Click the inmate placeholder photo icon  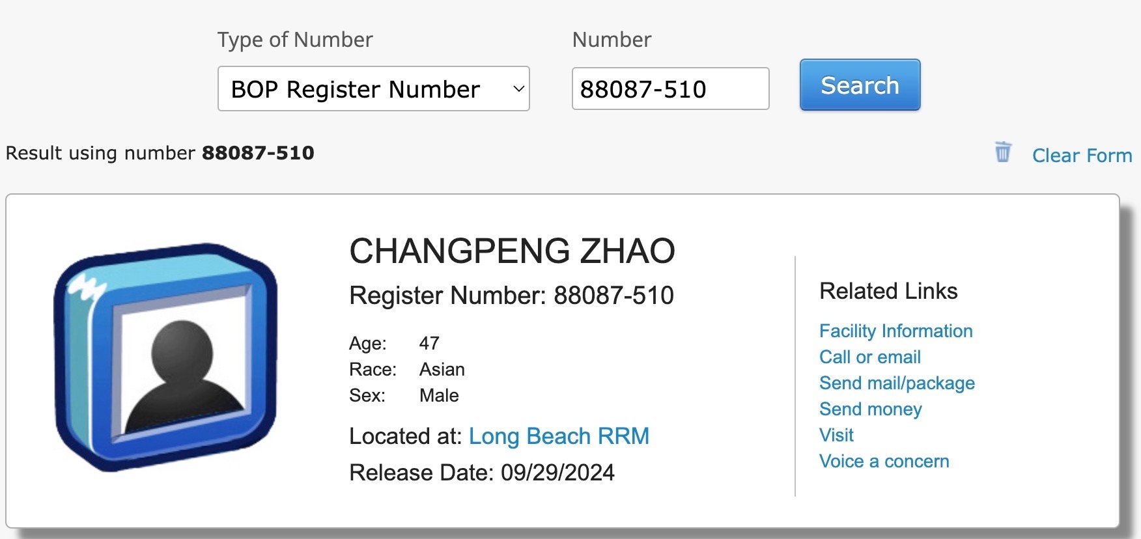166,357
